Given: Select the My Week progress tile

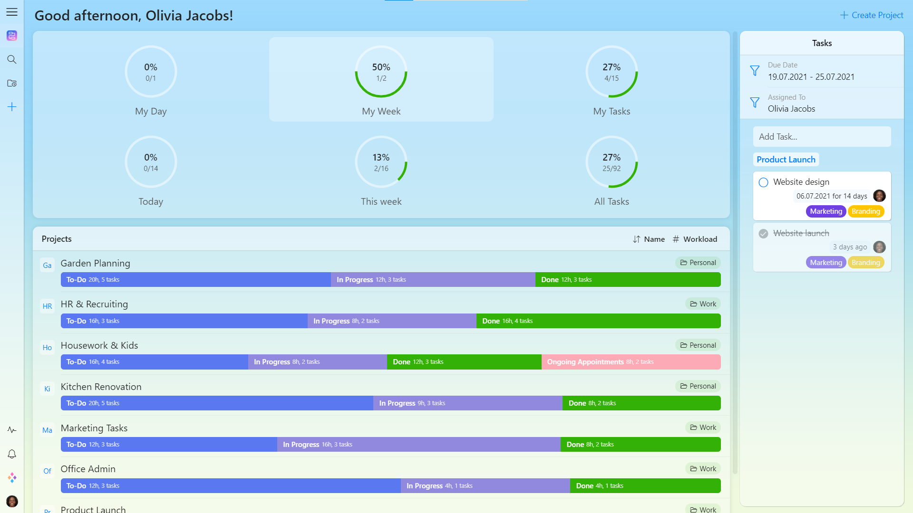Looking at the screenshot, I should point(381,79).
